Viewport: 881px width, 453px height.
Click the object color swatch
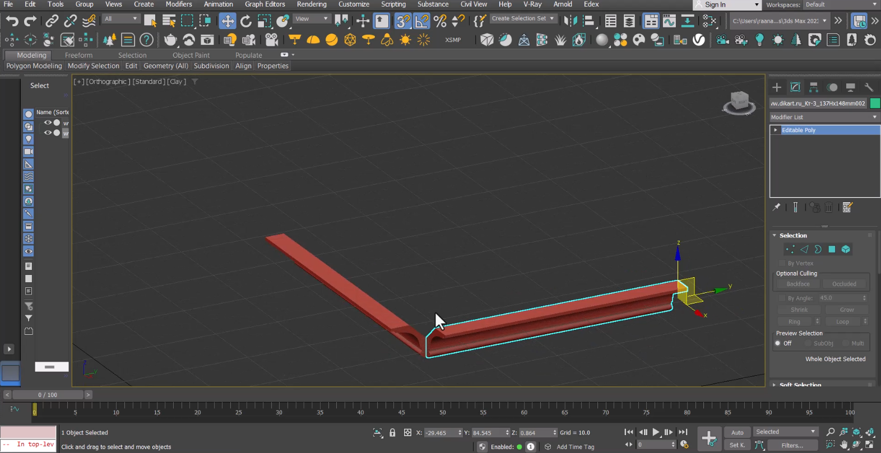click(875, 103)
